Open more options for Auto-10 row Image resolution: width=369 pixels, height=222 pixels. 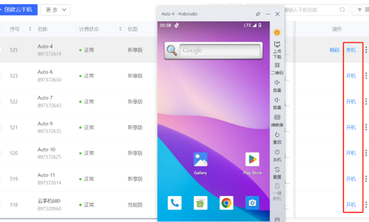(366, 153)
